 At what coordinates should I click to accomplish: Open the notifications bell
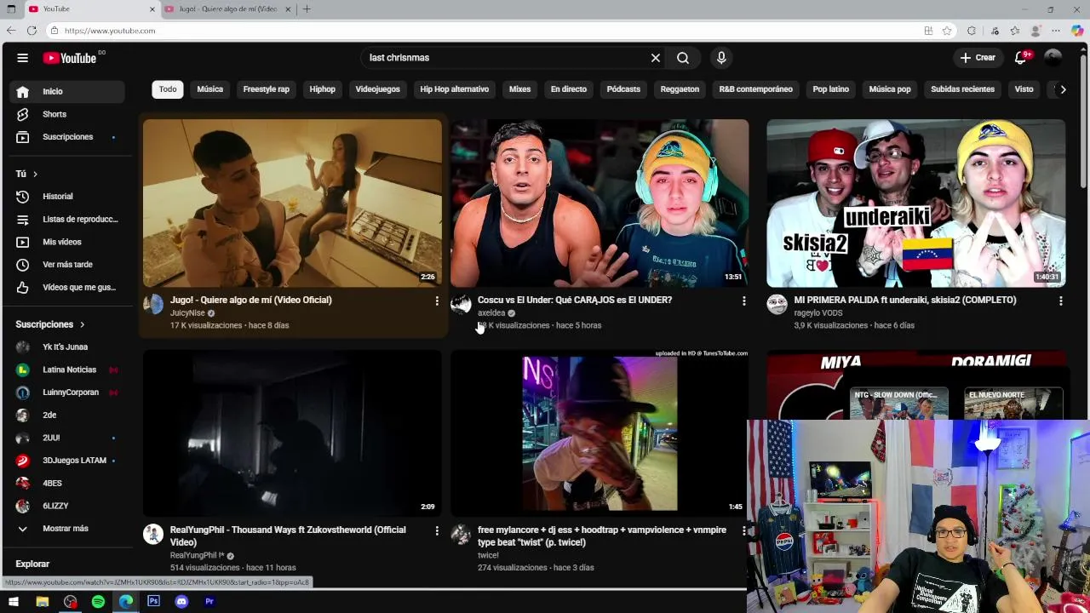point(1020,58)
